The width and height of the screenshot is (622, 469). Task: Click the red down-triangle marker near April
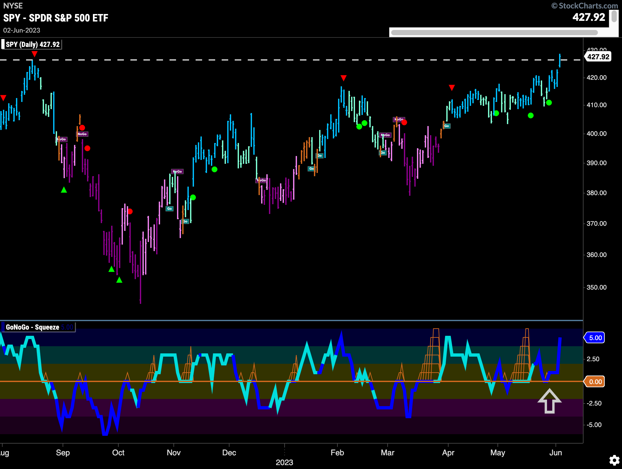click(452, 88)
